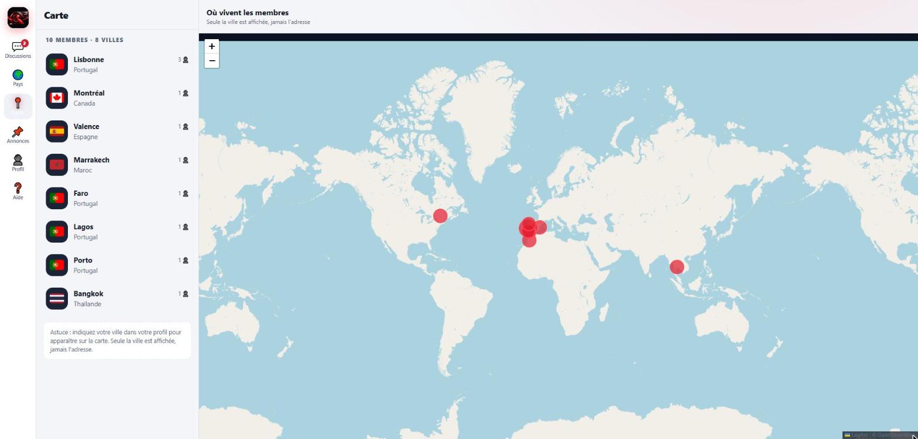Click the app logo in the sidebar
This screenshot has width=918, height=439.
(x=18, y=18)
